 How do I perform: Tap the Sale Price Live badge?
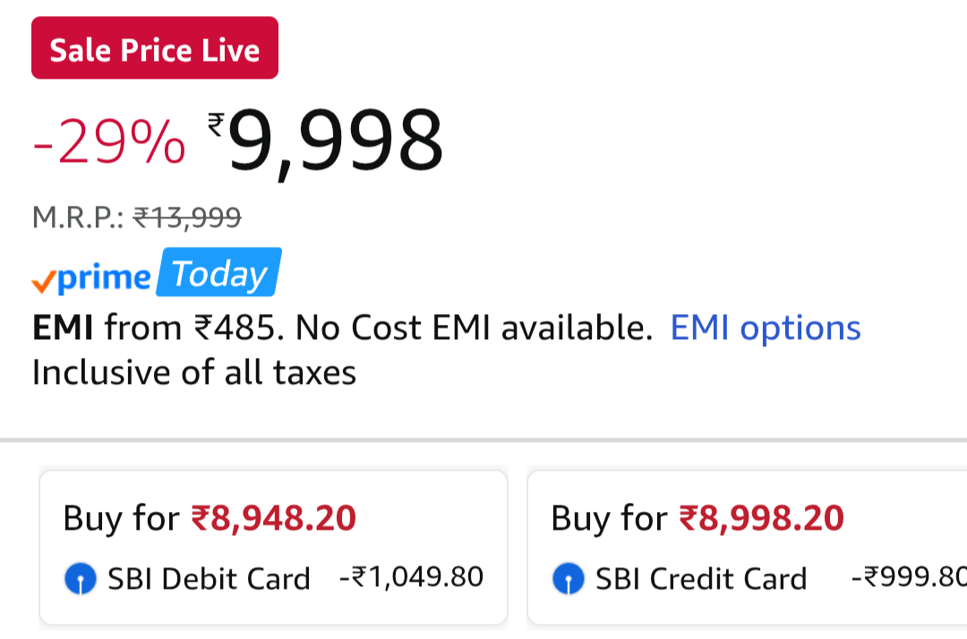click(155, 49)
